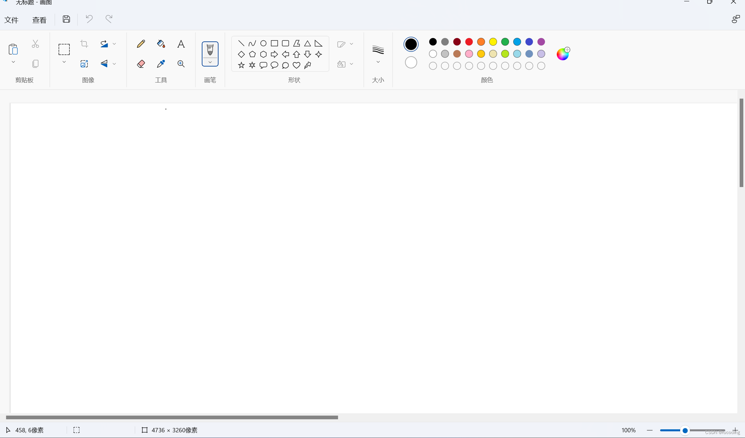
Task: Choose the Pentagon shape
Action: [252, 54]
